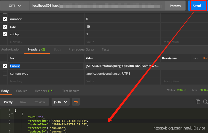Select the Pretty view button

[8, 102]
